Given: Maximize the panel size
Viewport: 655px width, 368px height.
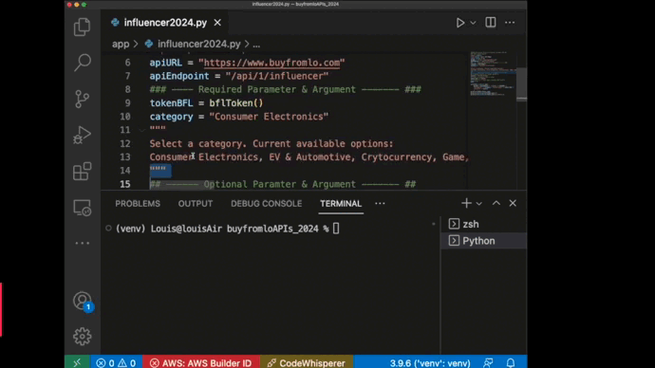Looking at the screenshot, I should [x=496, y=203].
